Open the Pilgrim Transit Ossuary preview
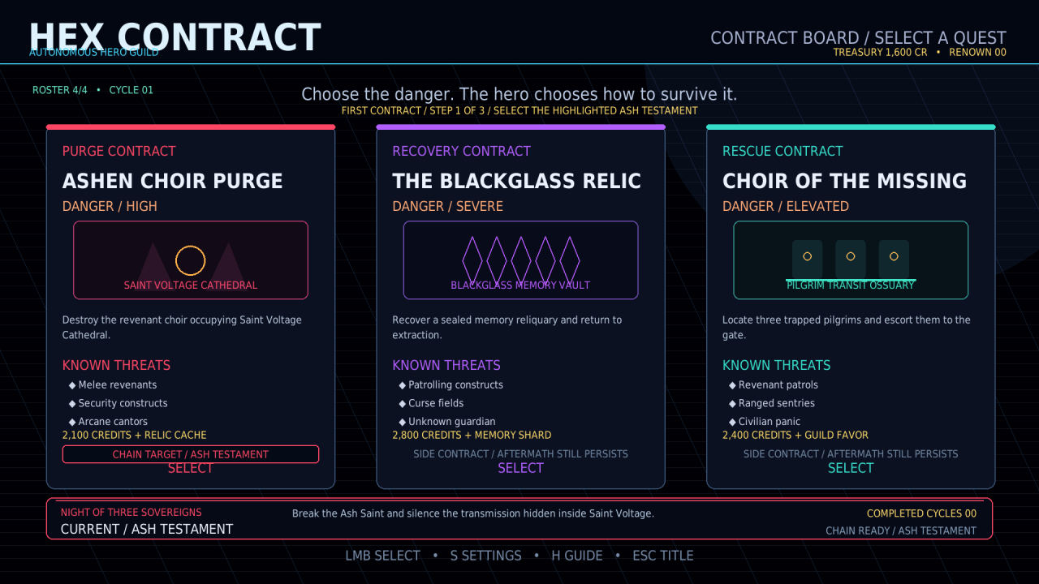Screen dimensions: 1039x584 [851, 260]
